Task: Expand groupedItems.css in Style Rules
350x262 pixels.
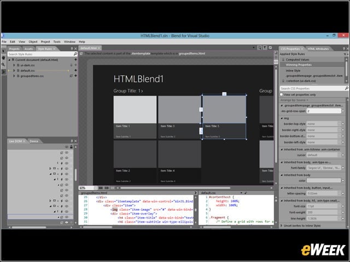Action: (14, 76)
